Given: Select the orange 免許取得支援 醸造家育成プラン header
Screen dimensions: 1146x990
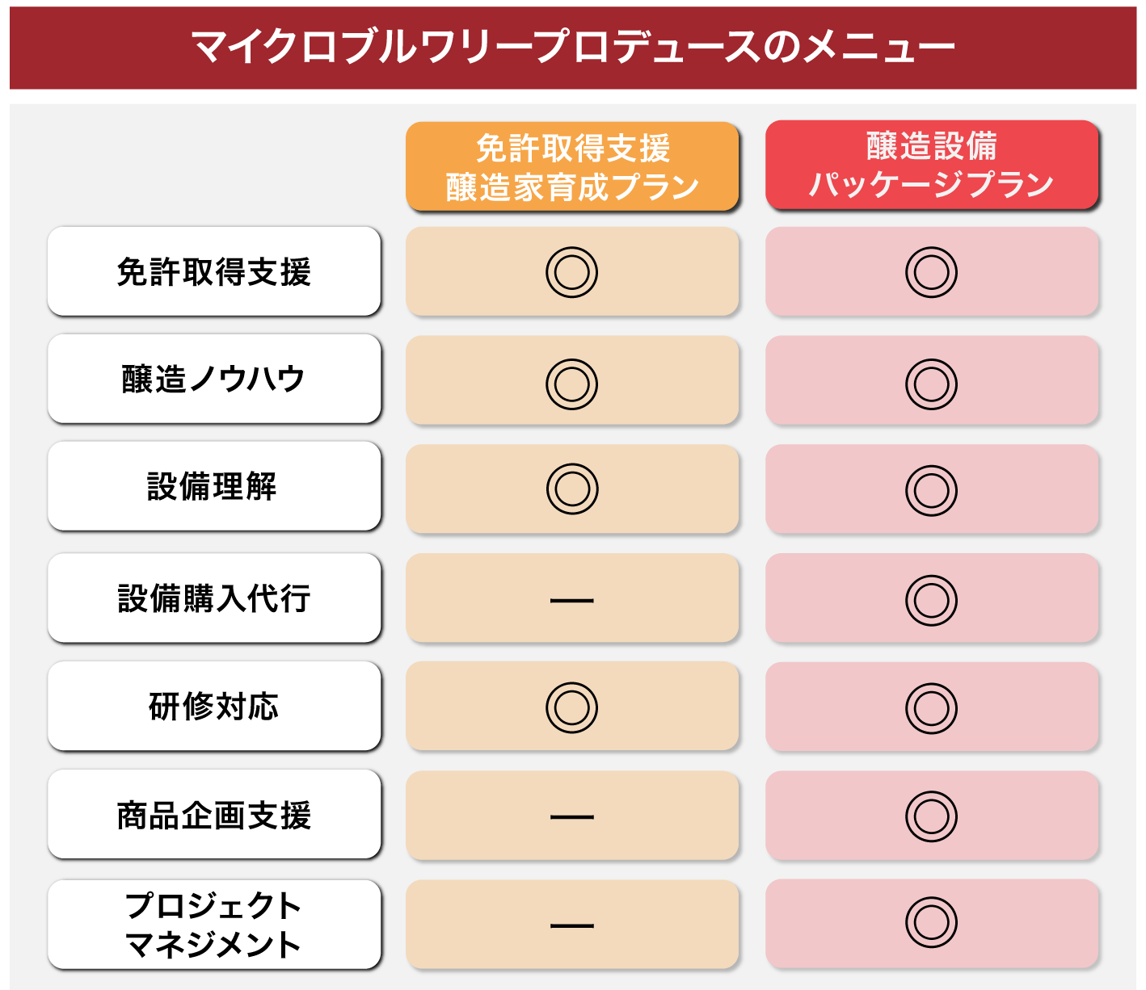Looking at the screenshot, I should point(572,167).
